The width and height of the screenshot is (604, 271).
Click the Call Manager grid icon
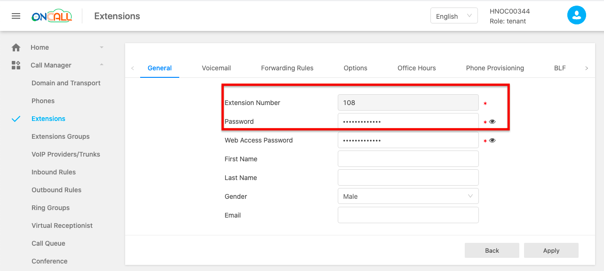16,65
